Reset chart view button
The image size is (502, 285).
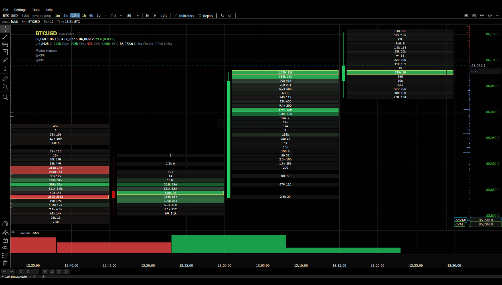pos(66,272)
